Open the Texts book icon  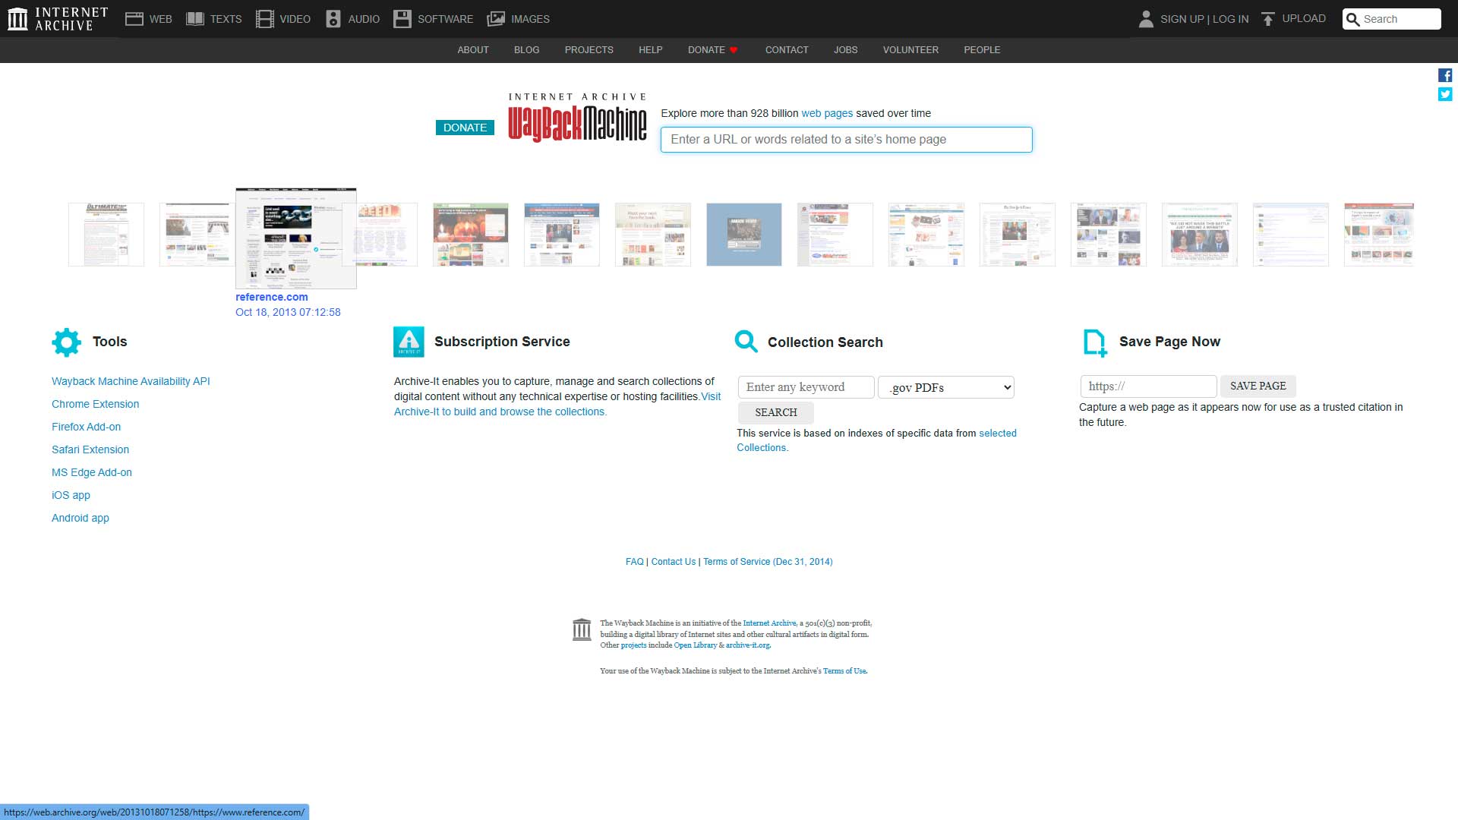(x=195, y=19)
